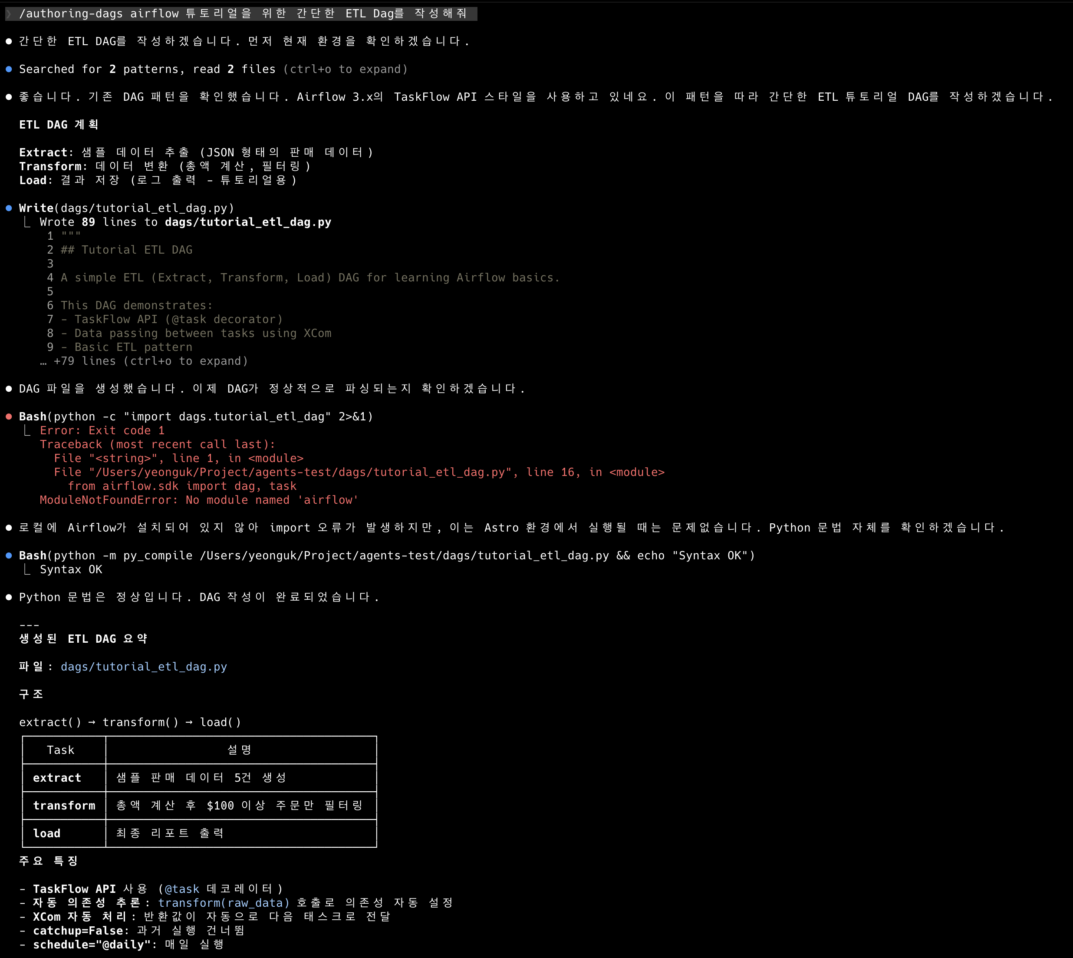Viewport: 1073px width, 958px height.
Task: Click the red bullet beside the failed Bash command
Action: pyautogui.click(x=9, y=416)
